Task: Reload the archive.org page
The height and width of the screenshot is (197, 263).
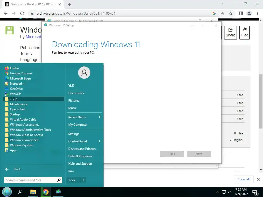Action: click(x=22, y=13)
